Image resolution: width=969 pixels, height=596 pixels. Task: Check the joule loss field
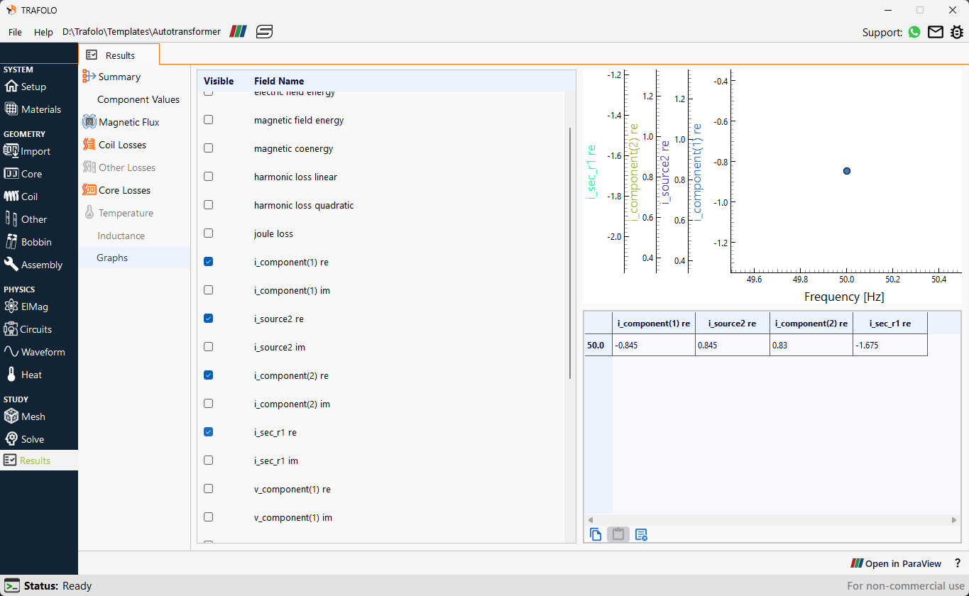click(209, 233)
